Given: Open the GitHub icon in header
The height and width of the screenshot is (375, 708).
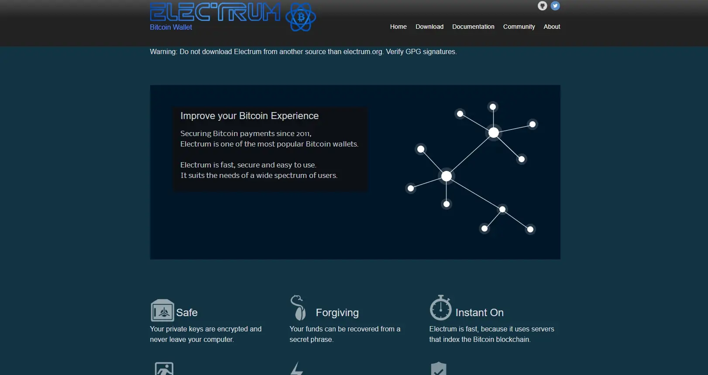Looking at the screenshot, I should pyautogui.click(x=542, y=6).
